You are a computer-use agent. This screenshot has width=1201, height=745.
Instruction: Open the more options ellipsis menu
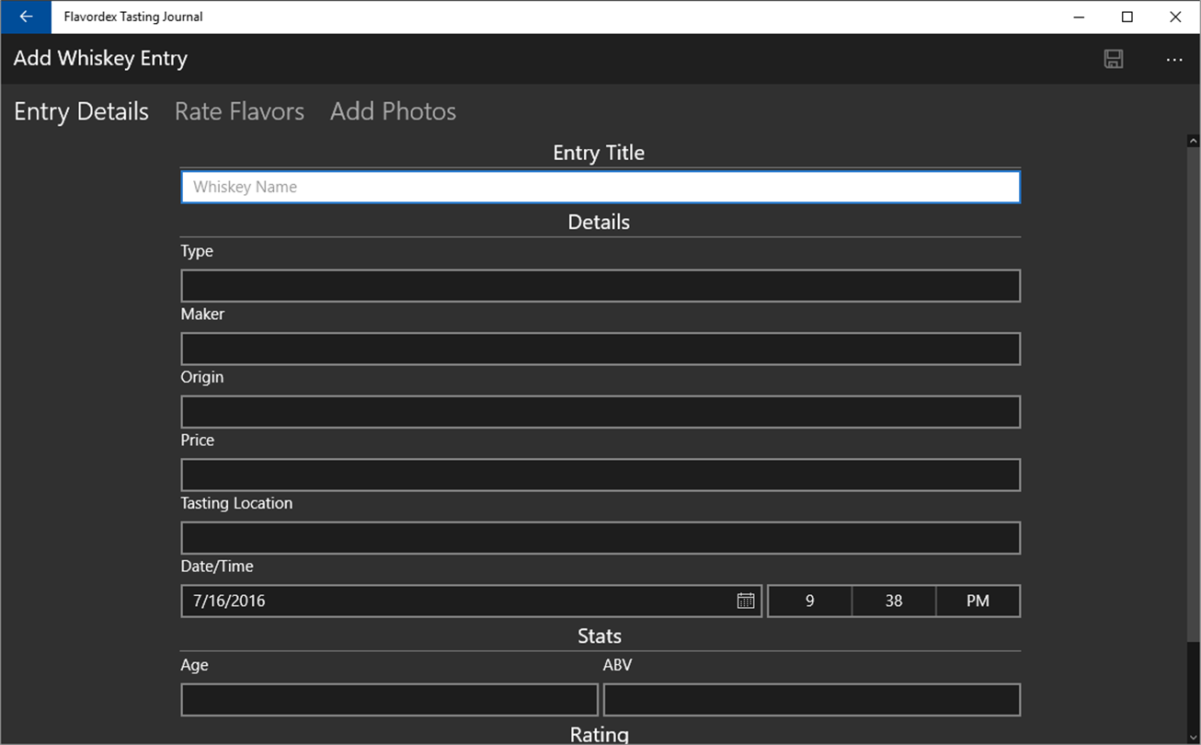pos(1174,60)
